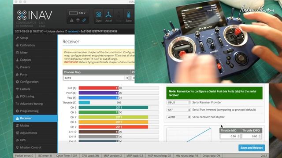Click the CH 9 channel bar
Image resolution: width=282 pixels, height=158 pixels.
click(119, 127)
